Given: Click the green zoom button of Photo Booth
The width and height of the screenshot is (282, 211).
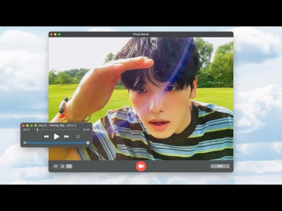Looking at the screenshot, I should 59,34.
